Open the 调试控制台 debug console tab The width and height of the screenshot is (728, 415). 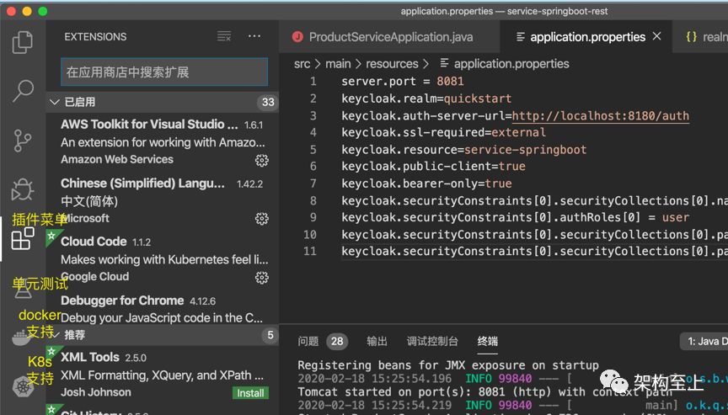[432, 341]
